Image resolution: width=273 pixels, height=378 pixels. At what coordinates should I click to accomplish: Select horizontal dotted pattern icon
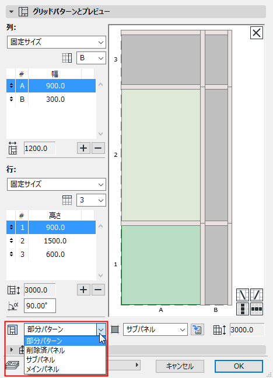coord(257,309)
